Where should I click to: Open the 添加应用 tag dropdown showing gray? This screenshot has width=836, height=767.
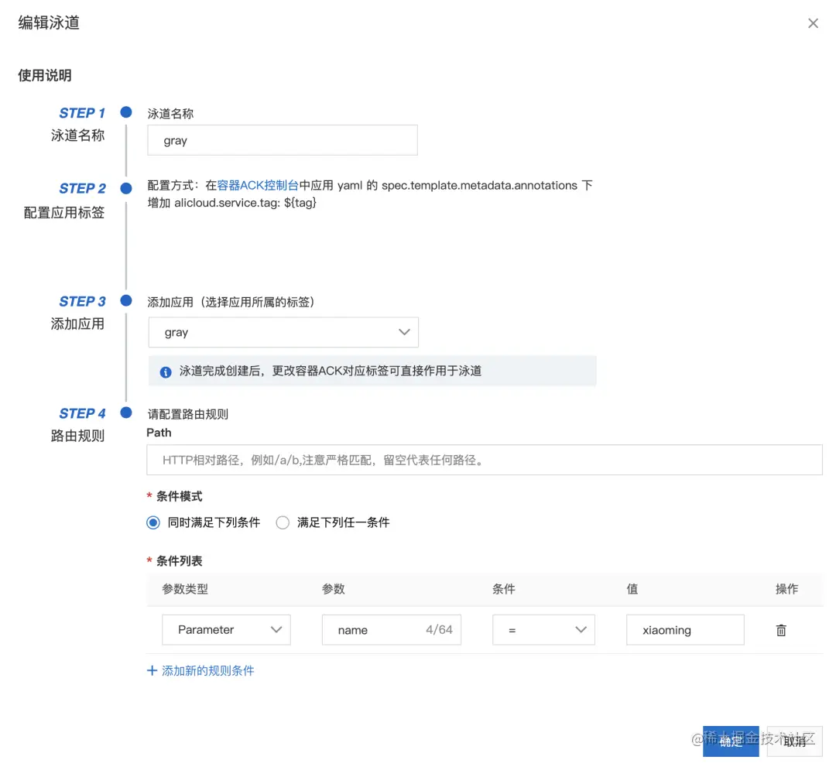pos(283,332)
